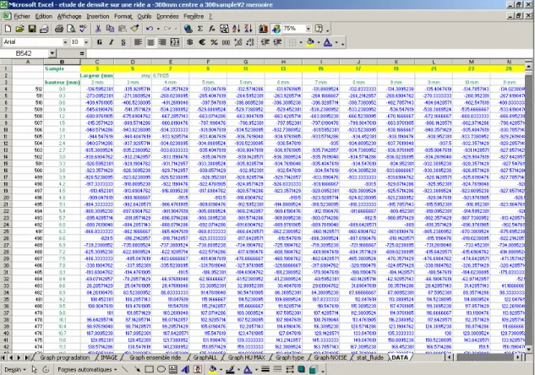Copy the selection using the Copy icon
Viewport: 535px width, 375px height.
click(110, 29)
